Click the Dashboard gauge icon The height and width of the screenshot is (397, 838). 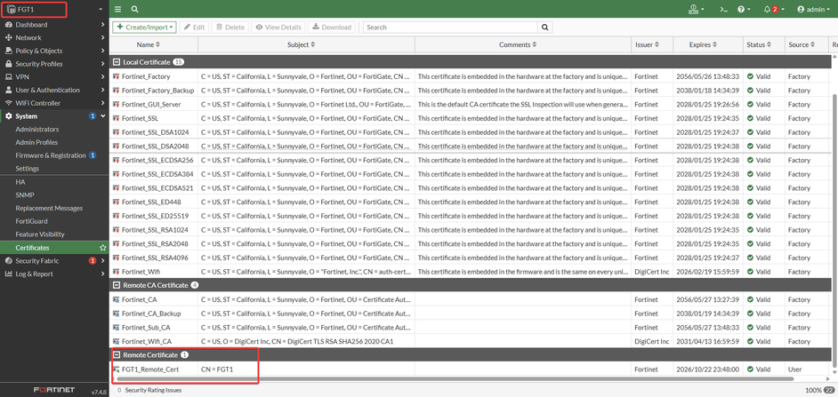click(9, 25)
